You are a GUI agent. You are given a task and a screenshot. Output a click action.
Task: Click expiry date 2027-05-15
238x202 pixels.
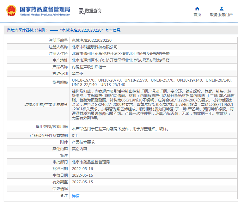click(x=82, y=182)
